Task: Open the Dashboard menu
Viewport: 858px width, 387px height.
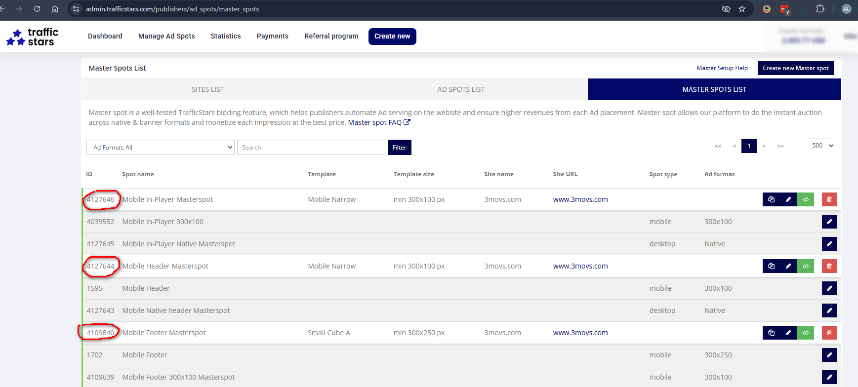Action: (105, 36)
